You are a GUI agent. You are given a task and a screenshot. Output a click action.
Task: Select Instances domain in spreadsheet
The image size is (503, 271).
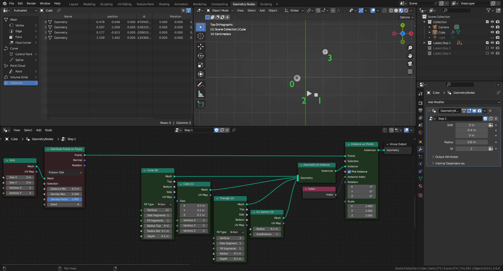pyautogui.click(x=21, y=83)
